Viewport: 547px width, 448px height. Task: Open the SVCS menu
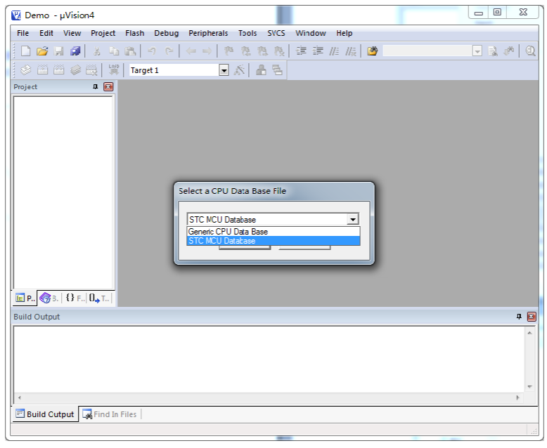pos(276,33)
